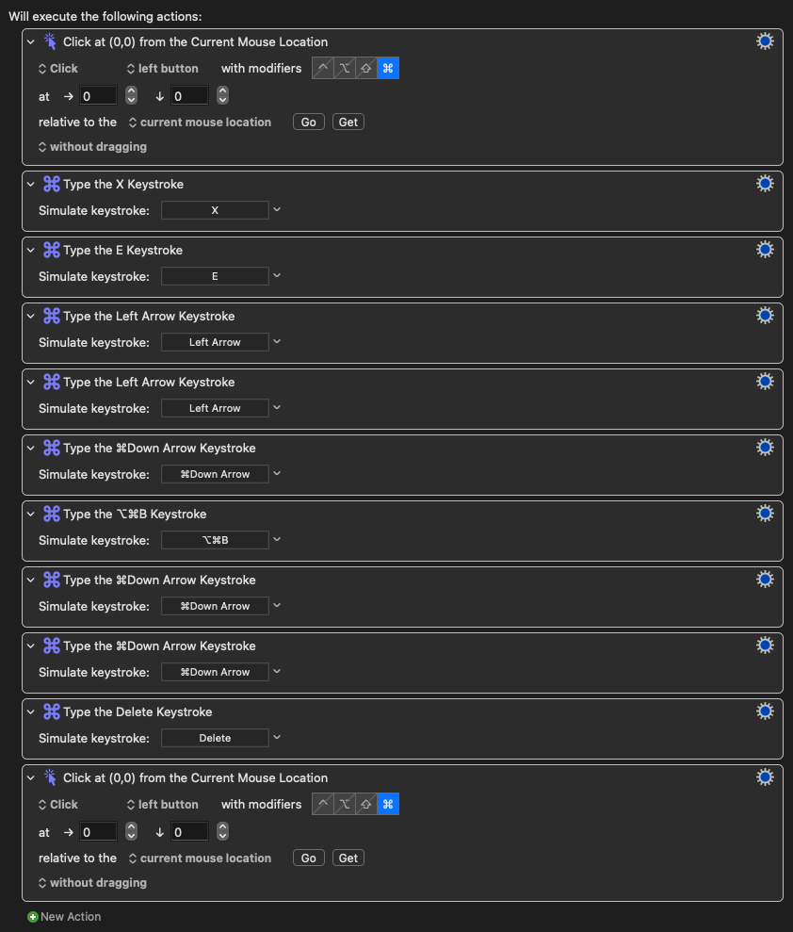Open gear menu for X Keystroke action

coord(765,184)
